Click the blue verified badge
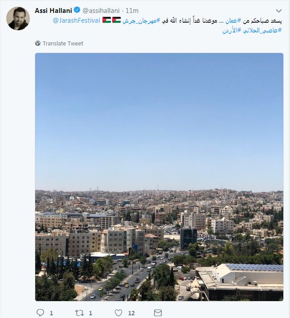Image resolution: width=290 pixels, height=318 pixels. coord(77,10)
